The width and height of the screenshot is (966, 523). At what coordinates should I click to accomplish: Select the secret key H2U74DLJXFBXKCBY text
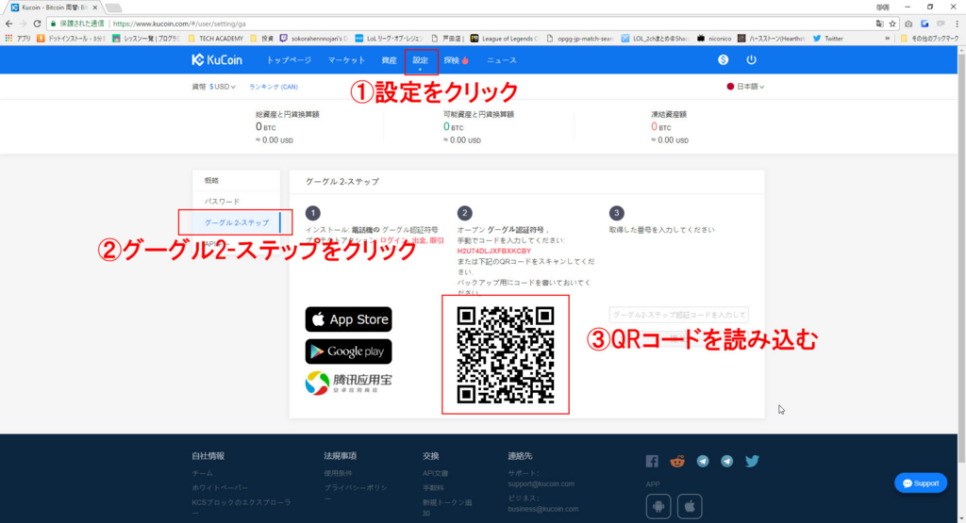pos(494,251)
